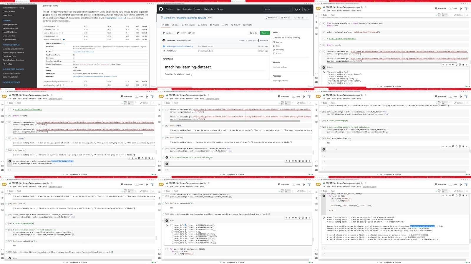Toggle info icon for all-MiniLM-L12-v2 model row
Viewport: 471px width, 264px height.
click(58, 29)
